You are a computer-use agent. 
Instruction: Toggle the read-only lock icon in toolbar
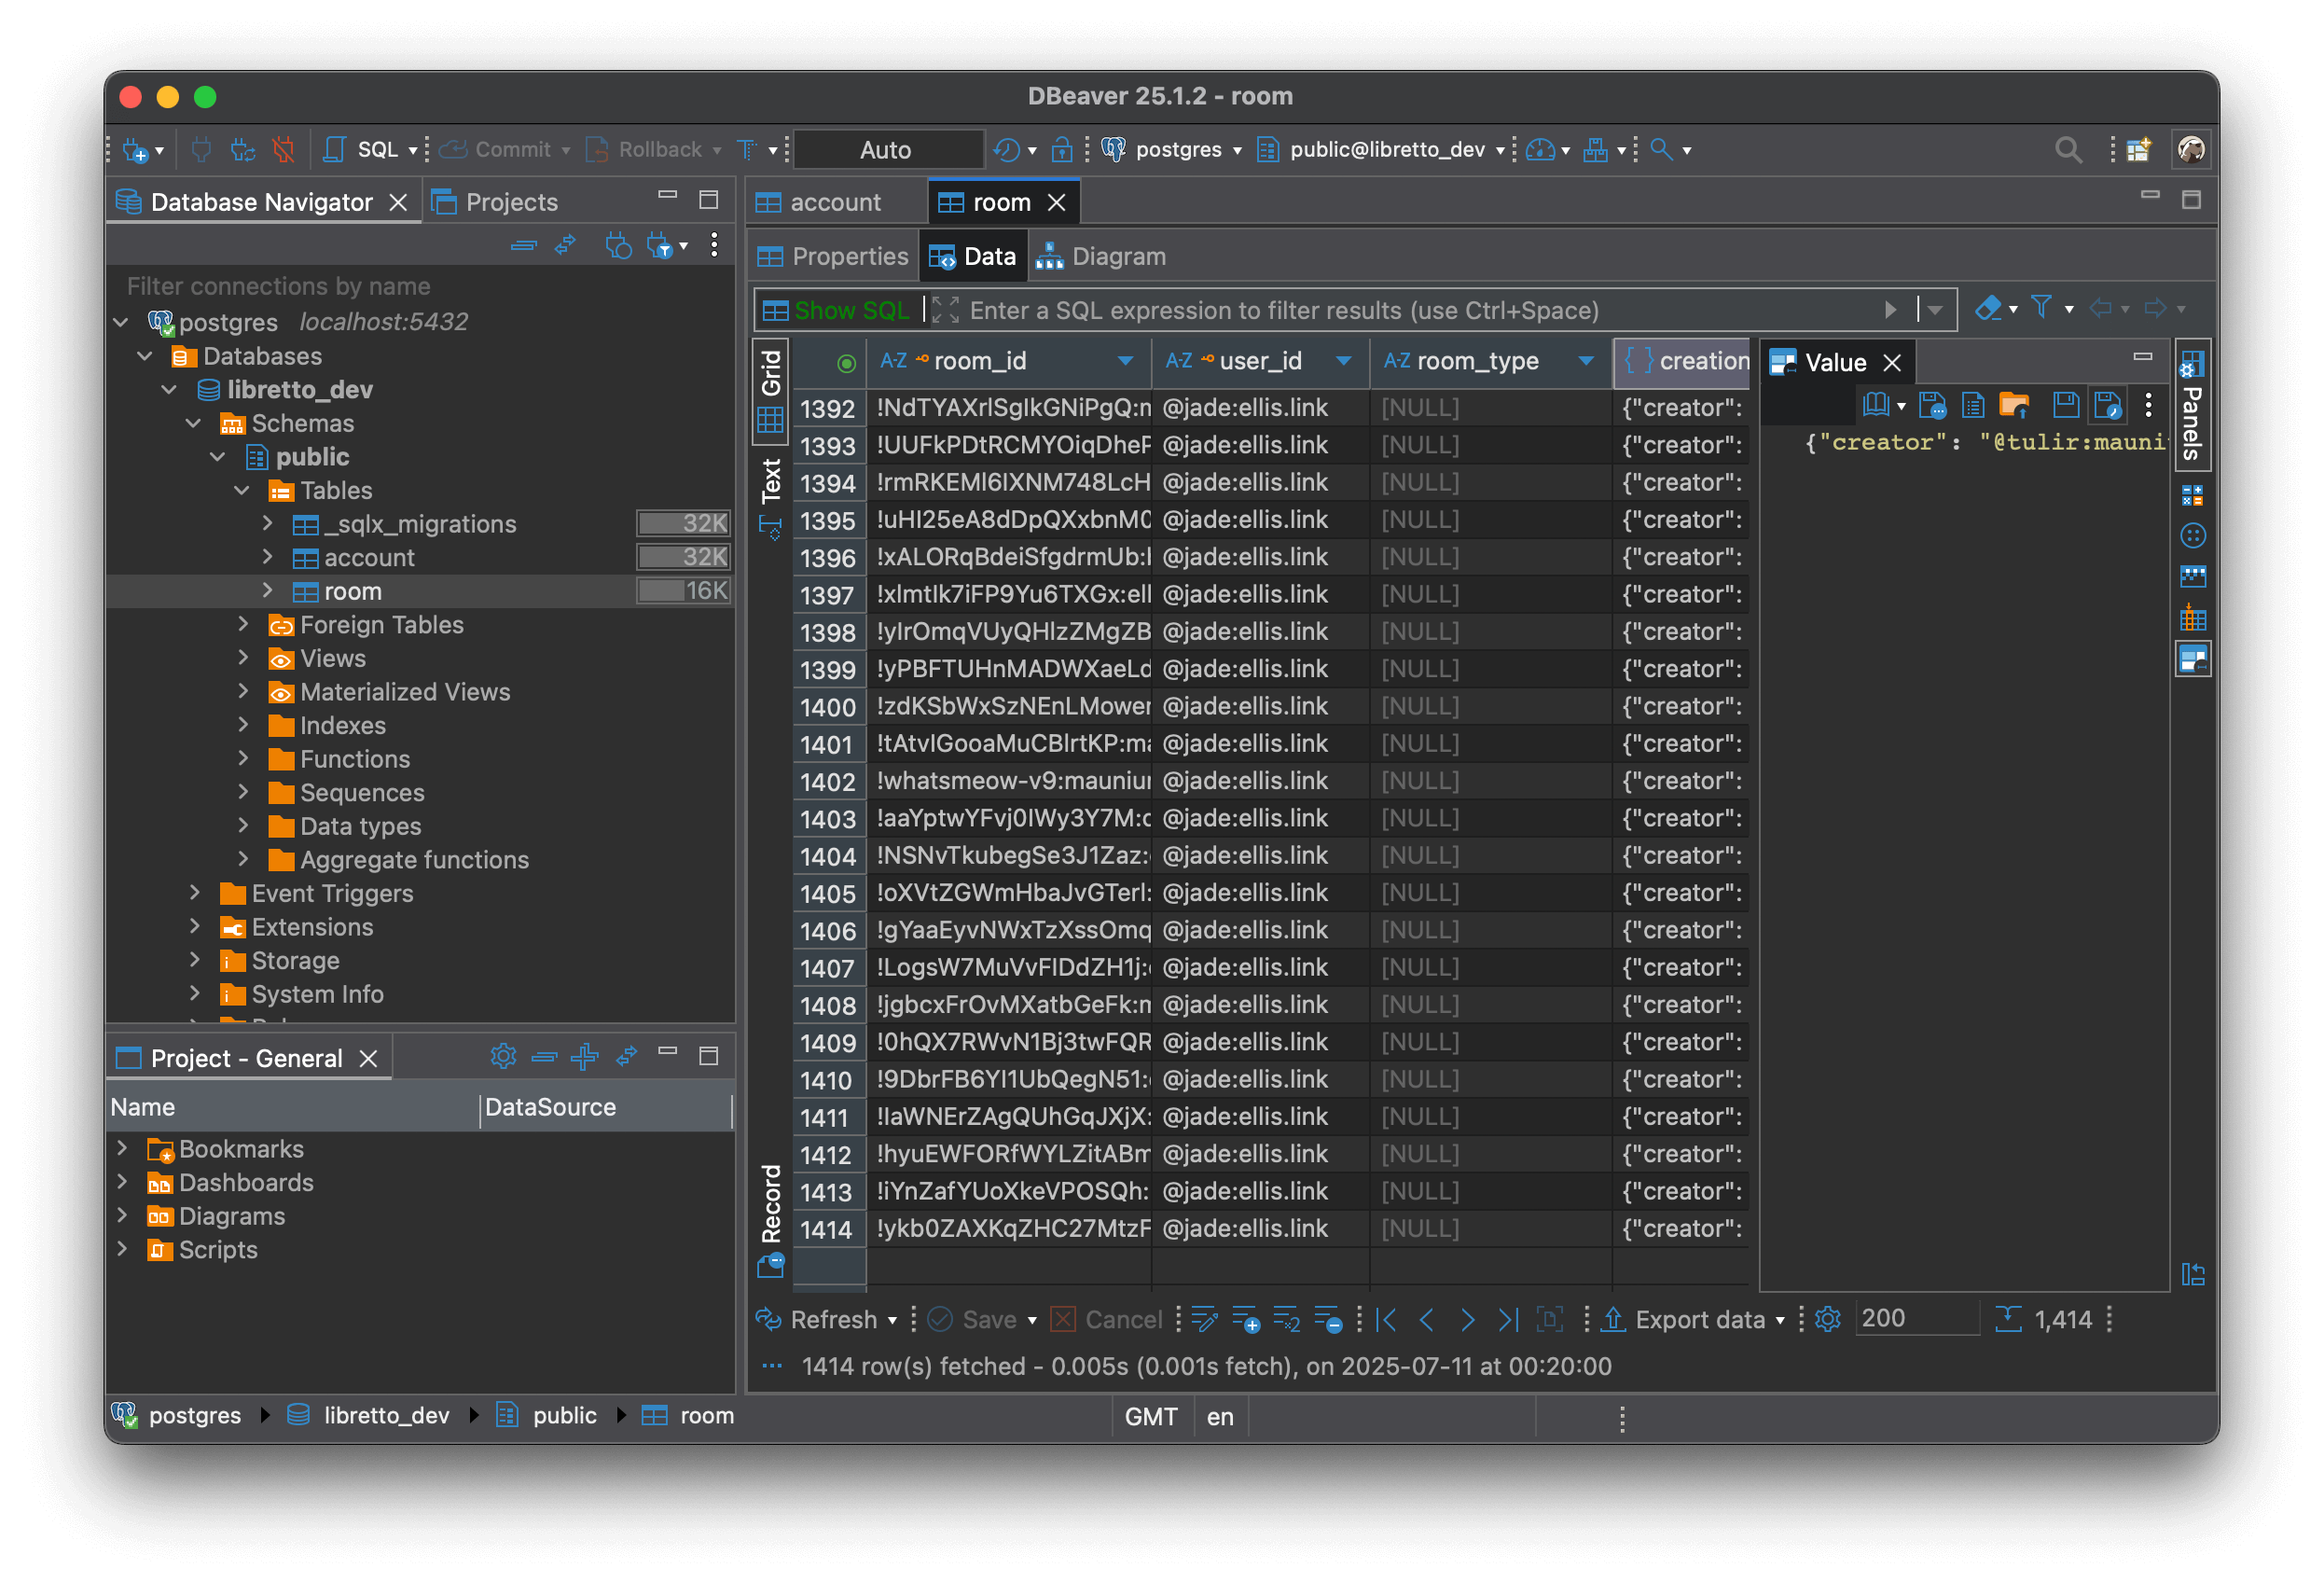tap(1062, 150)
